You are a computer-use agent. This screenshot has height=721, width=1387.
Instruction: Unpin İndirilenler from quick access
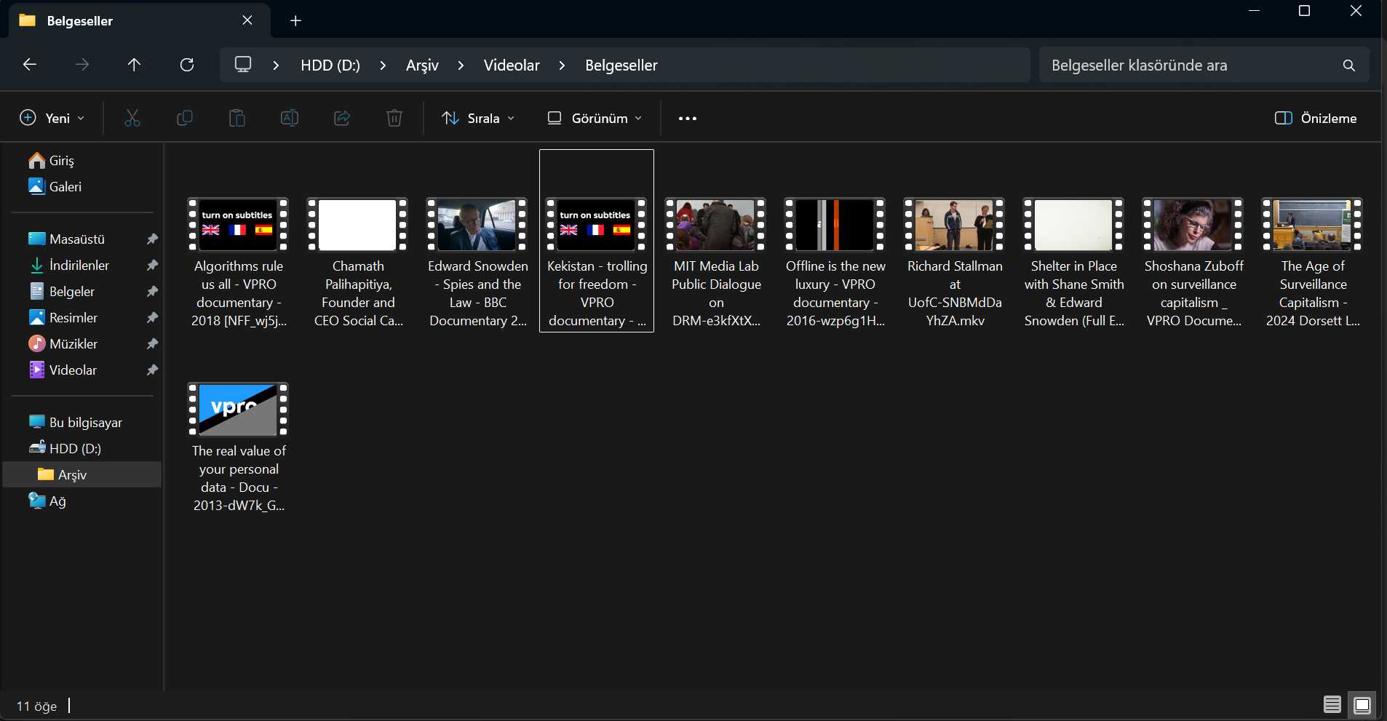152,265
